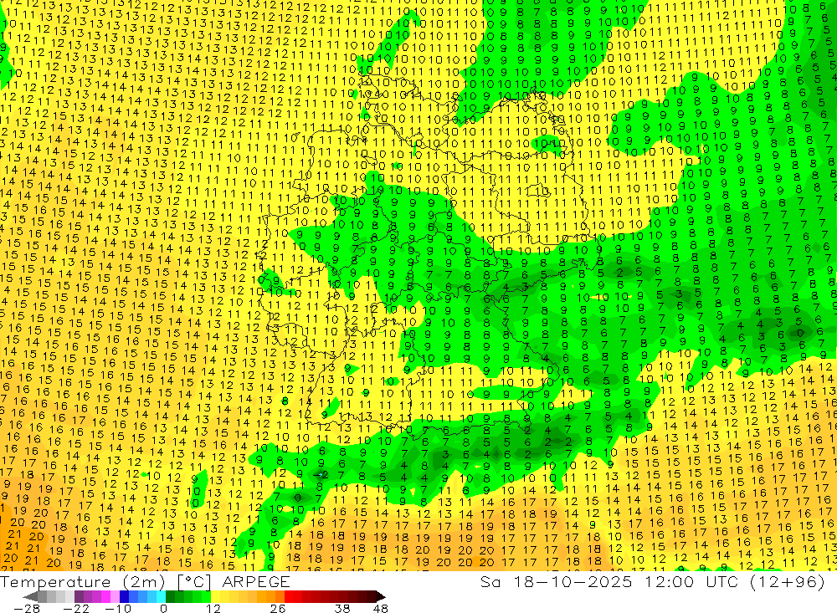Click the '26' legend scale label
Screen dimensions: 837x613
coord(278,609)
